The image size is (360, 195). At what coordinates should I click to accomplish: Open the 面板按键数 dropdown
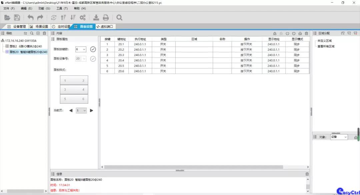[x=81, y=49]
